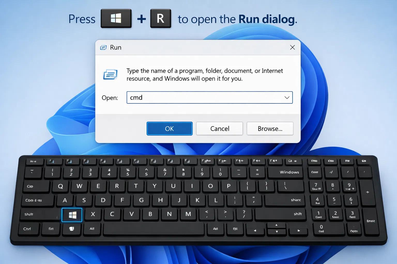The image size is (397, 264).
Task: Click the 'Run dialog' bold text in the header
Action: (x=266, y=19)
